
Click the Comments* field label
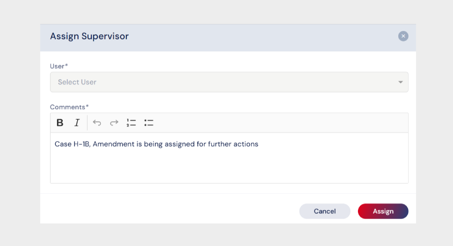(69, 107)
